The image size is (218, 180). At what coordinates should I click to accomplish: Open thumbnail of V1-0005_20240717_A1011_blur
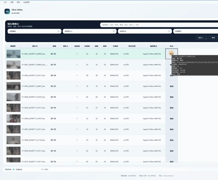click(x=14, y=108)
